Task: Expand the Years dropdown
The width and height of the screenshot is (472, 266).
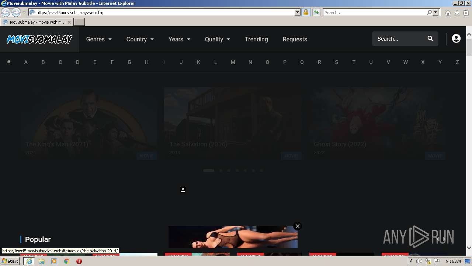Action: coord(180,39)
